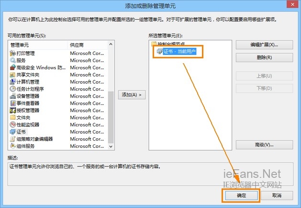The image size is (301, 208).
Task: Select 组件服务 row text
Action: [25, 146]
